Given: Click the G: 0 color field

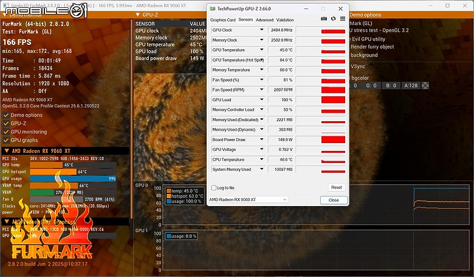Looking at the screenshot, I should (371, 85).
